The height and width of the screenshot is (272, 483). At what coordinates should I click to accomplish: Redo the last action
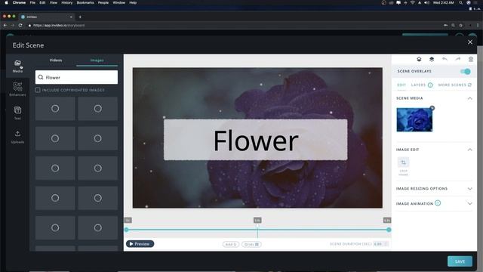point(458,59)
